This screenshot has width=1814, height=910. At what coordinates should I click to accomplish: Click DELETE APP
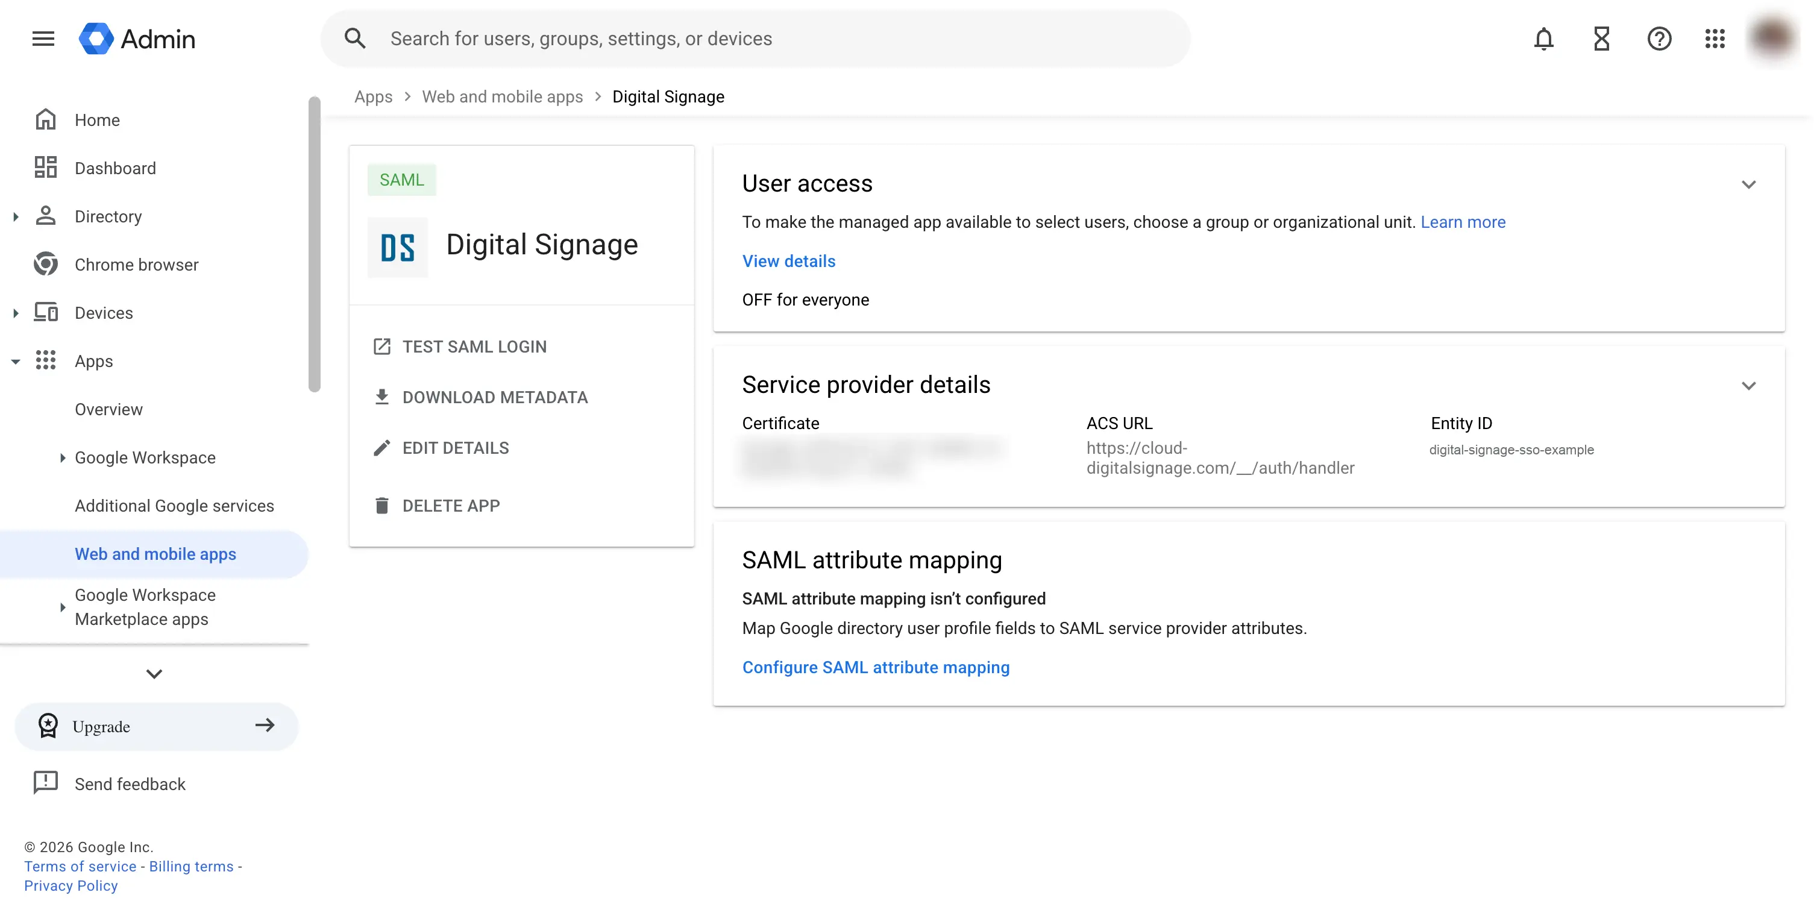[x=451, y=506]
